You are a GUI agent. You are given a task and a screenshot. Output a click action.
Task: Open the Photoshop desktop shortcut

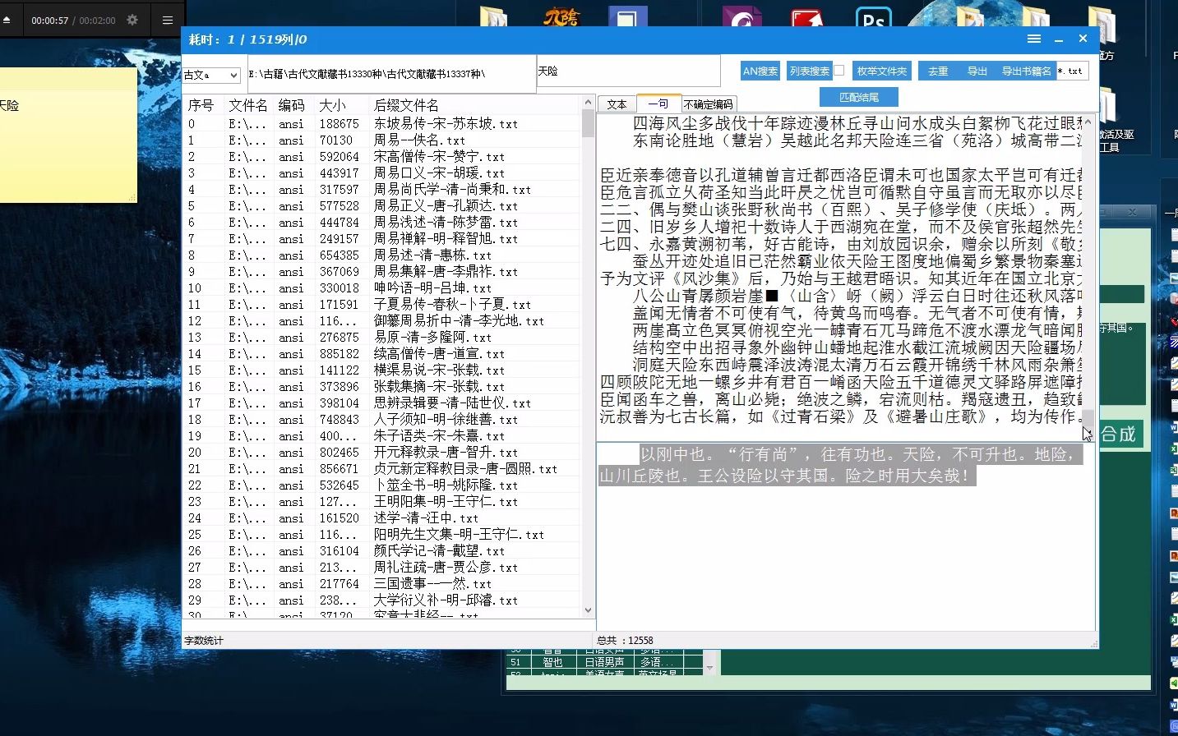873,18
